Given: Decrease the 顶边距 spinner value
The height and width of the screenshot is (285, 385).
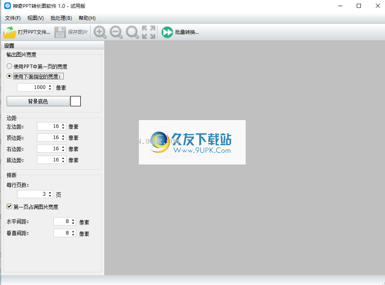Looking at the screenshot, I should point(63,139).
